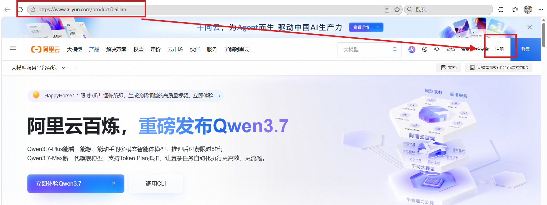Click the 文档 button in the sub-navigation bar
Screen dimensions: 547x205
tap(449, 68)
